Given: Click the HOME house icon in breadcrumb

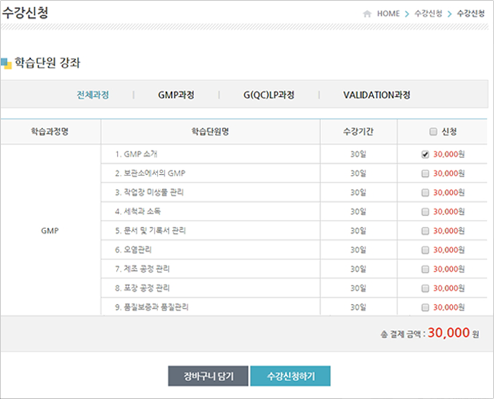Looking at the screenshot, I should 367,14.
